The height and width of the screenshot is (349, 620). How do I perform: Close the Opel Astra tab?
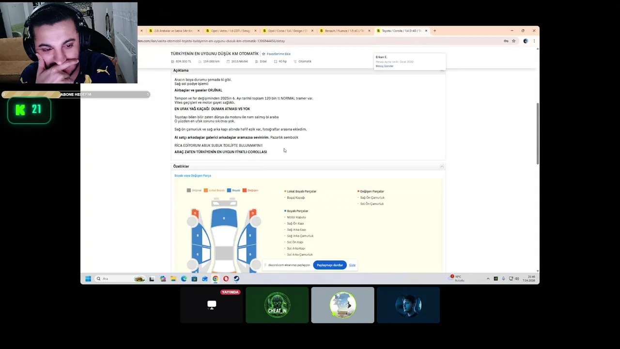pos(255,31)
